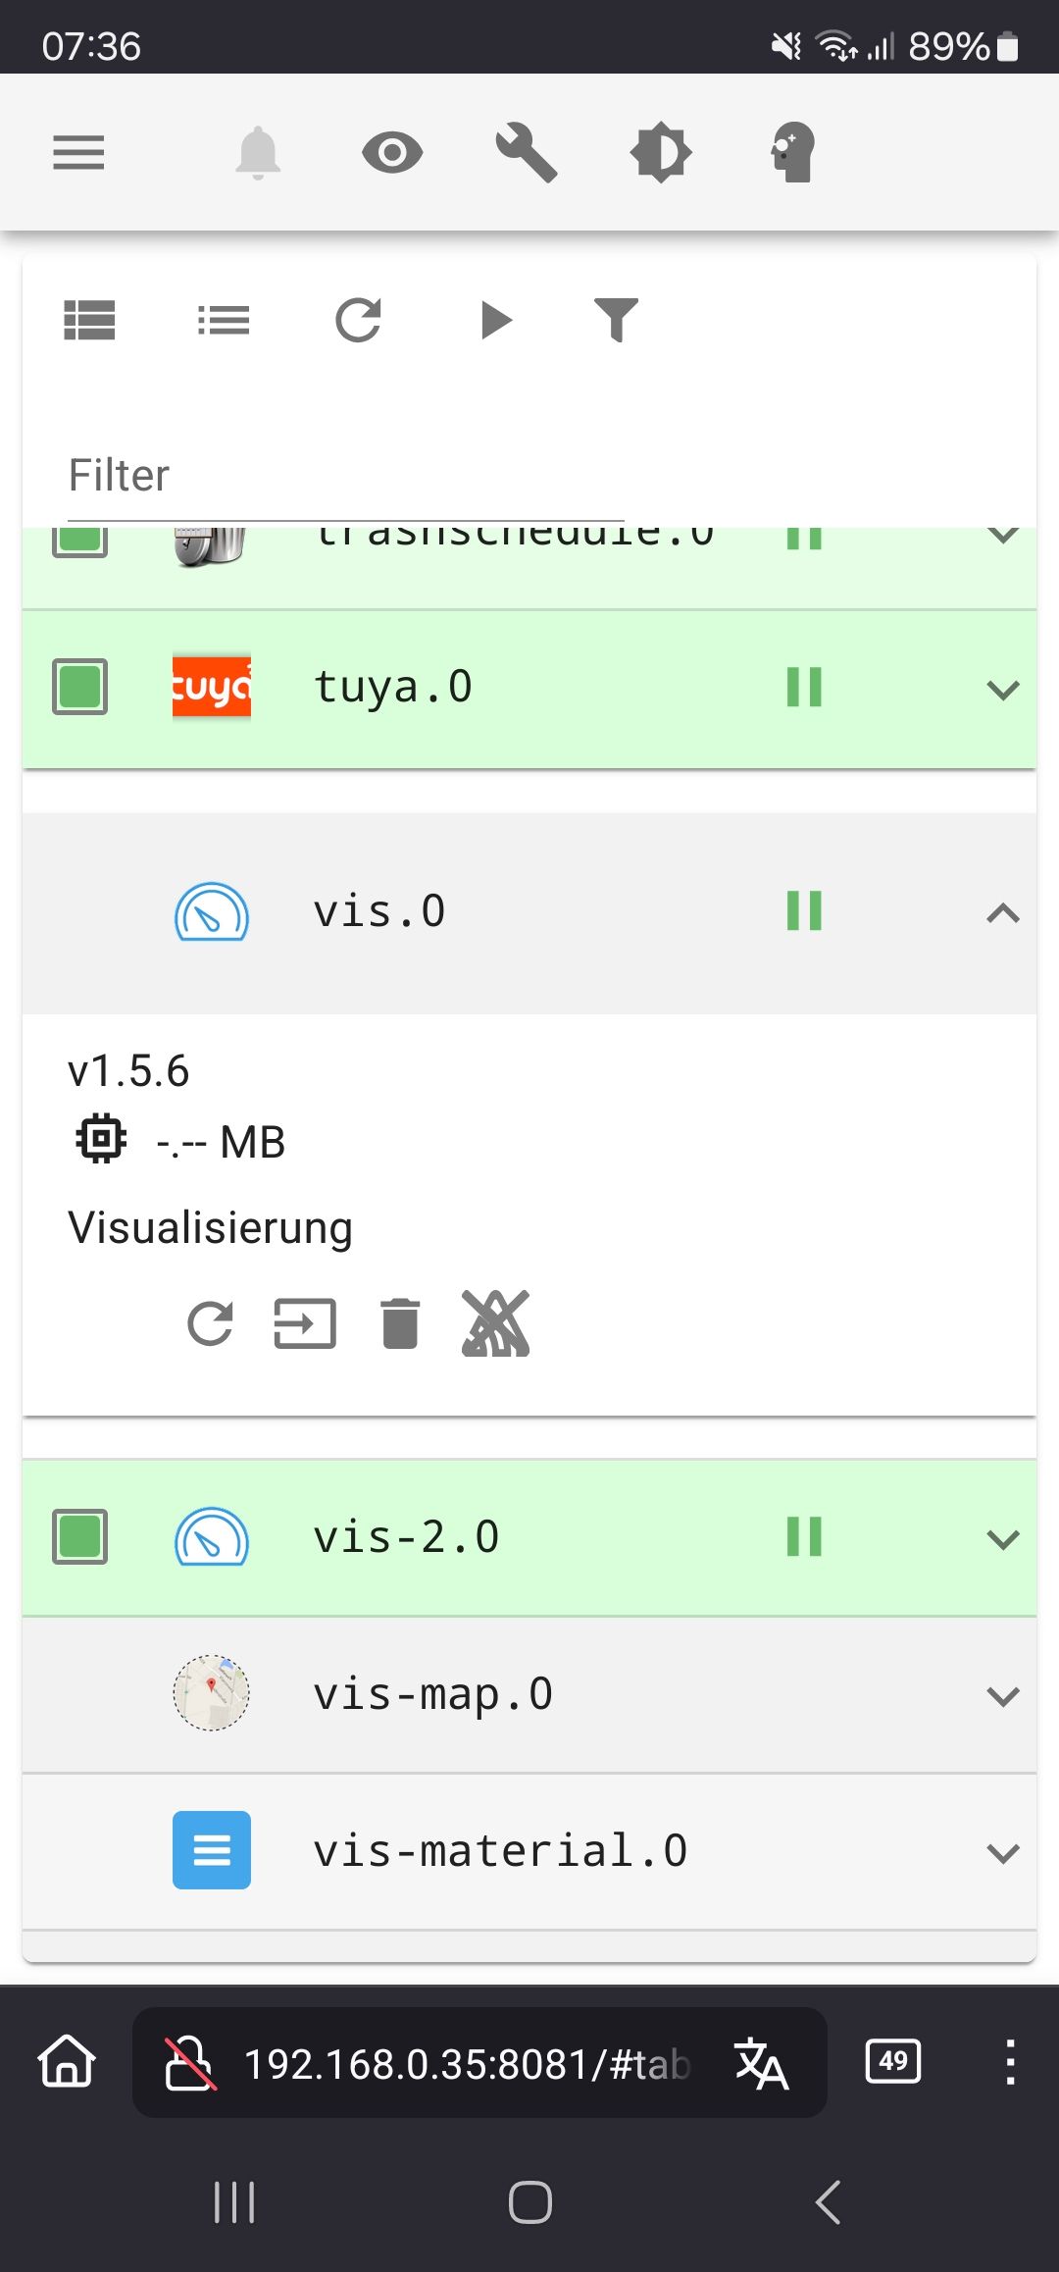Open the instance filter funnel icon
This screenshot has width=1059, height=2272.
pyautogui.click(x=616, y=321)
